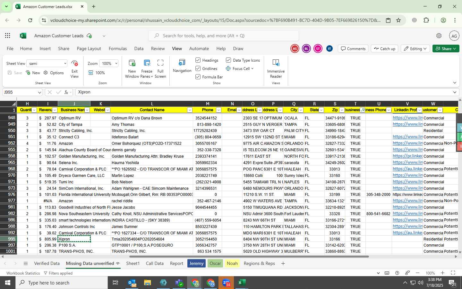Open the Microsoft 365 app launcher grid
Image resolution: width=462 pixels, height=289 pixels.
(x=8, y=36)
